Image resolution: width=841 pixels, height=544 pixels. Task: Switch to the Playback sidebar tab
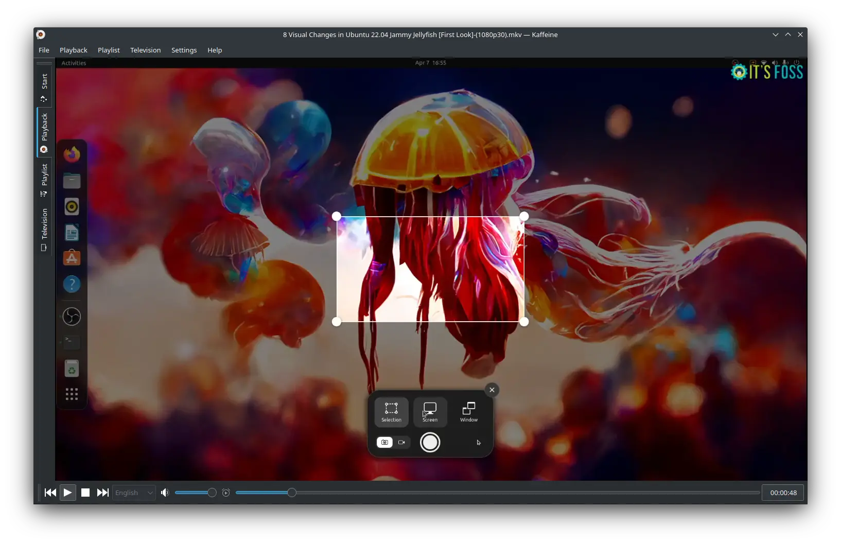(x=44, y=132)
